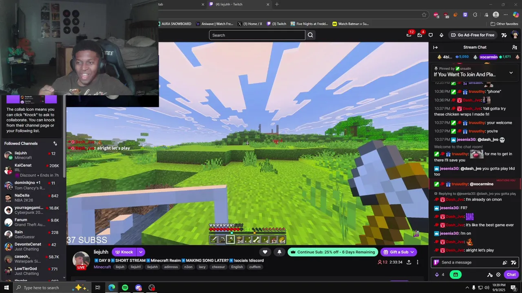The height and width of the screenshot is (293, 522).
Task: Open the Twitch user avatar menu
Action: tap(514, 35)
